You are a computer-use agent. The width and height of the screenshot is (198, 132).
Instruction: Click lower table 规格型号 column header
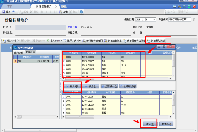point(130,93)
